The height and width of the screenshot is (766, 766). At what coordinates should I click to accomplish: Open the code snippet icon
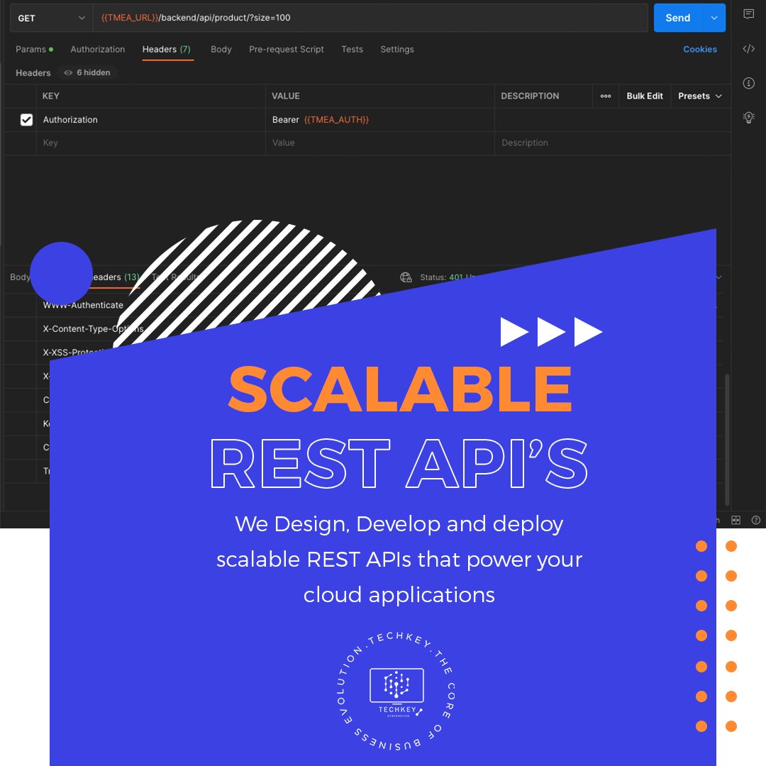748,48
